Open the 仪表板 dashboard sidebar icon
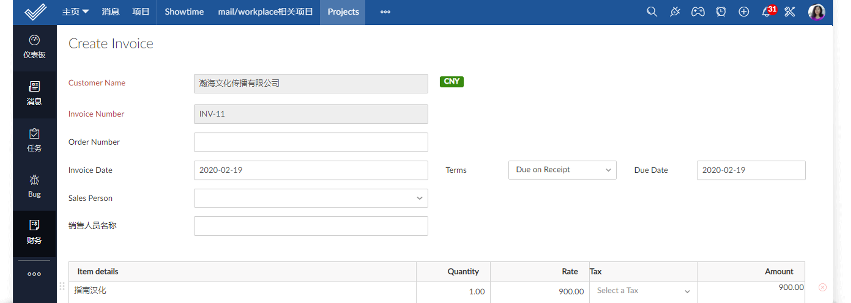851x303 pixels. coord(34,47)
